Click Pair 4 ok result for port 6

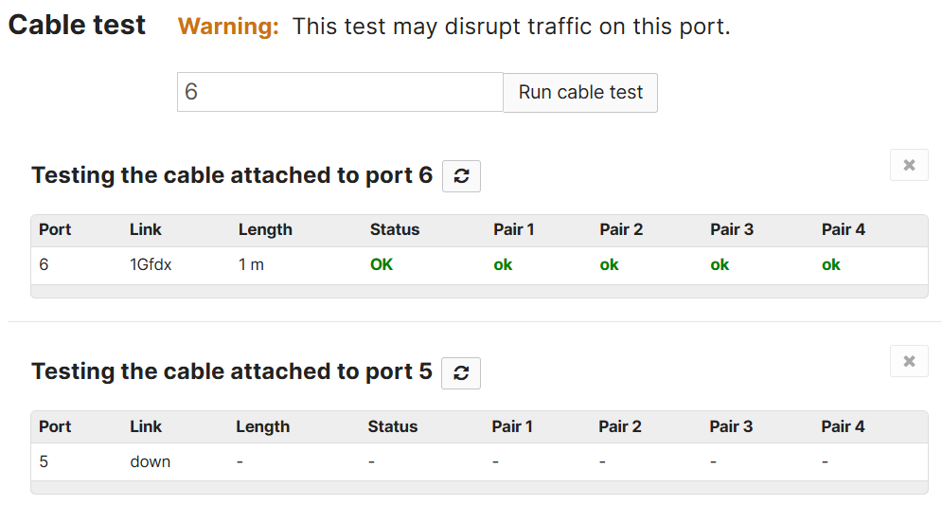(831, 265)
